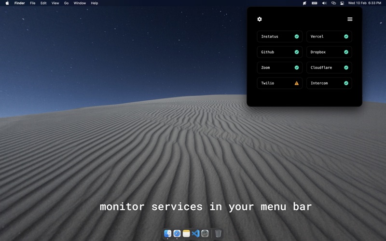Open the File menu
This screenshot has height=241, width=386.
click(x=32, y=3)
